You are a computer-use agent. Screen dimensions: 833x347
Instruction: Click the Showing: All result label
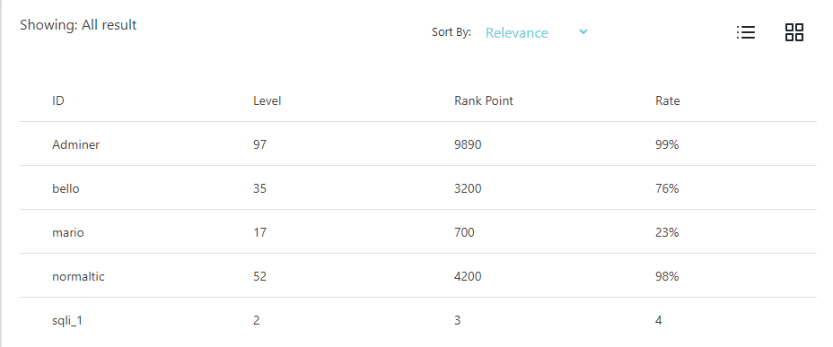click(x=78, y=25)
